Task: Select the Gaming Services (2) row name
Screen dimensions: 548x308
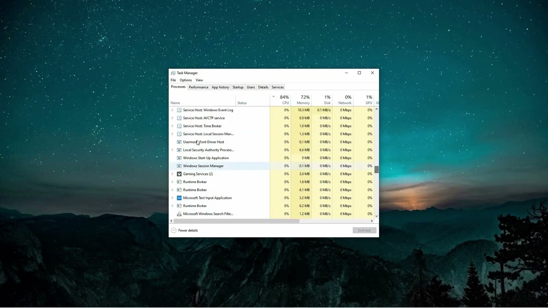Action: 198,174
